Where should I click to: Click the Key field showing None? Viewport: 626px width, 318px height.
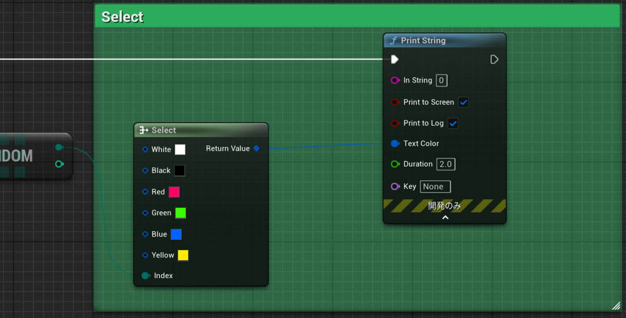click(x=435, y=186)
